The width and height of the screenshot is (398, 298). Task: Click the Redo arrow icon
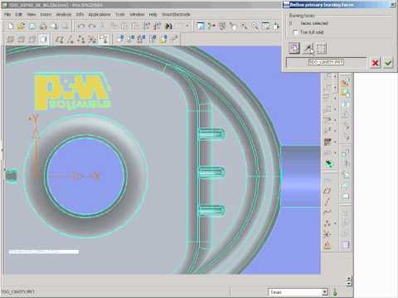(92, 26)
